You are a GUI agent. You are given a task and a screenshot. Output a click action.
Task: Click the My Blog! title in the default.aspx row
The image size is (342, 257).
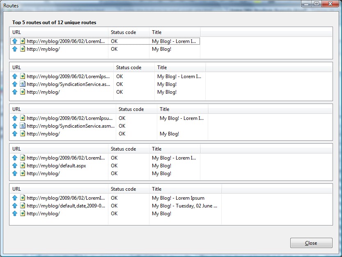tap(162, 166)
